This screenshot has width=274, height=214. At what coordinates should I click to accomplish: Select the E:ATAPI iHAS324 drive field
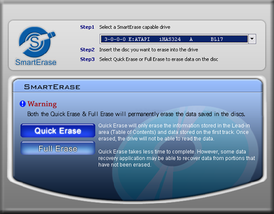(174, 39)
